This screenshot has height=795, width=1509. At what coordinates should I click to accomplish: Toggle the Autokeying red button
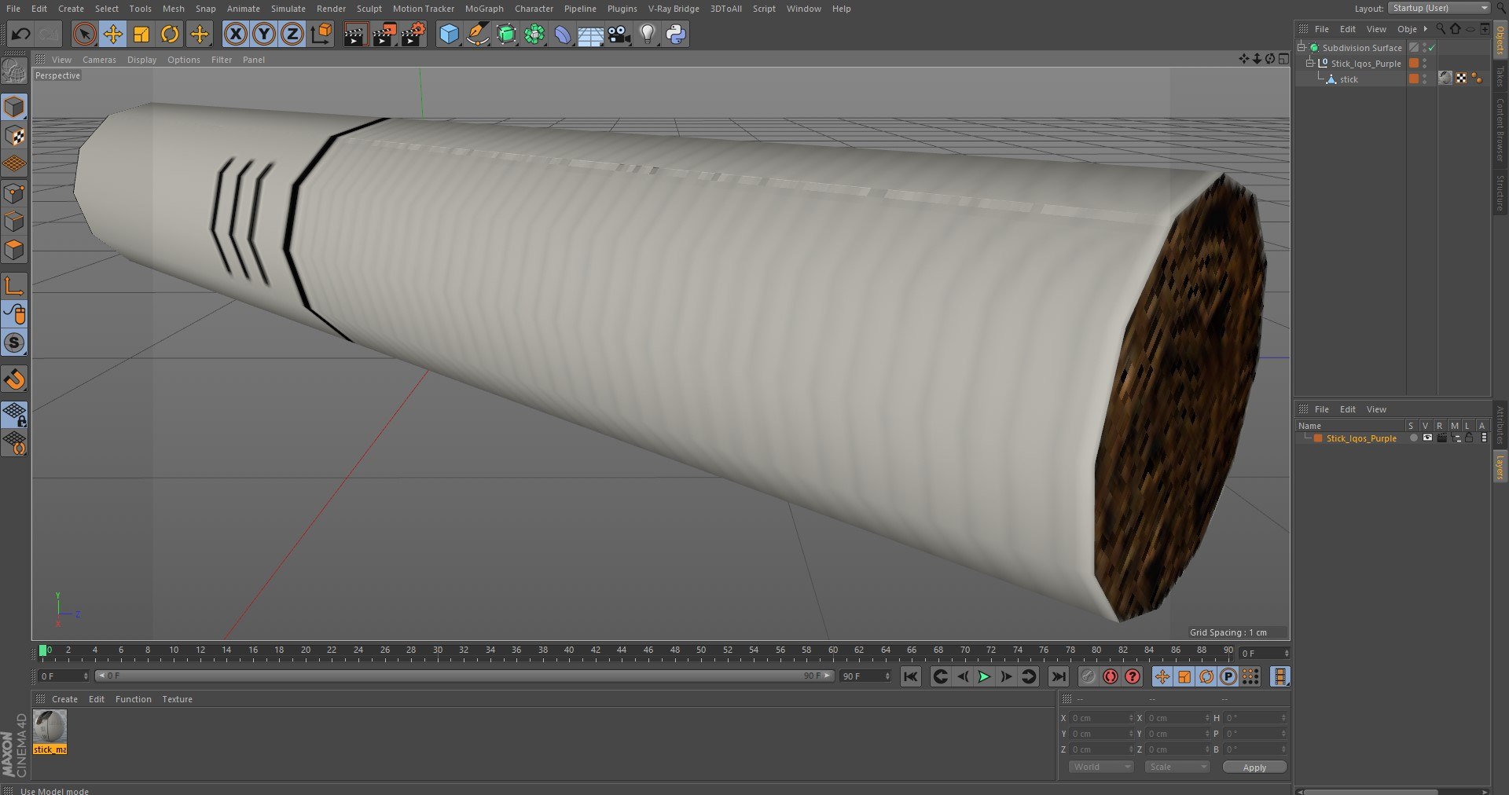[1110, 676]
